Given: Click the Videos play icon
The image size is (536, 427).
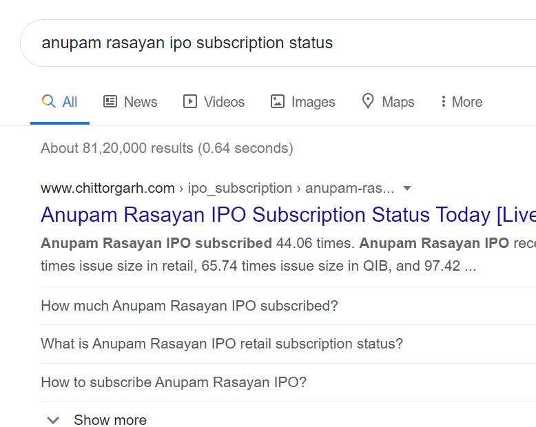Looking at the screenshot, I should click(x=190, y=101).
